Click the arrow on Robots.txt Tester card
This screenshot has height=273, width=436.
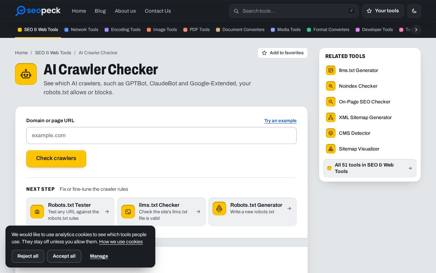[x=107, y=212]
